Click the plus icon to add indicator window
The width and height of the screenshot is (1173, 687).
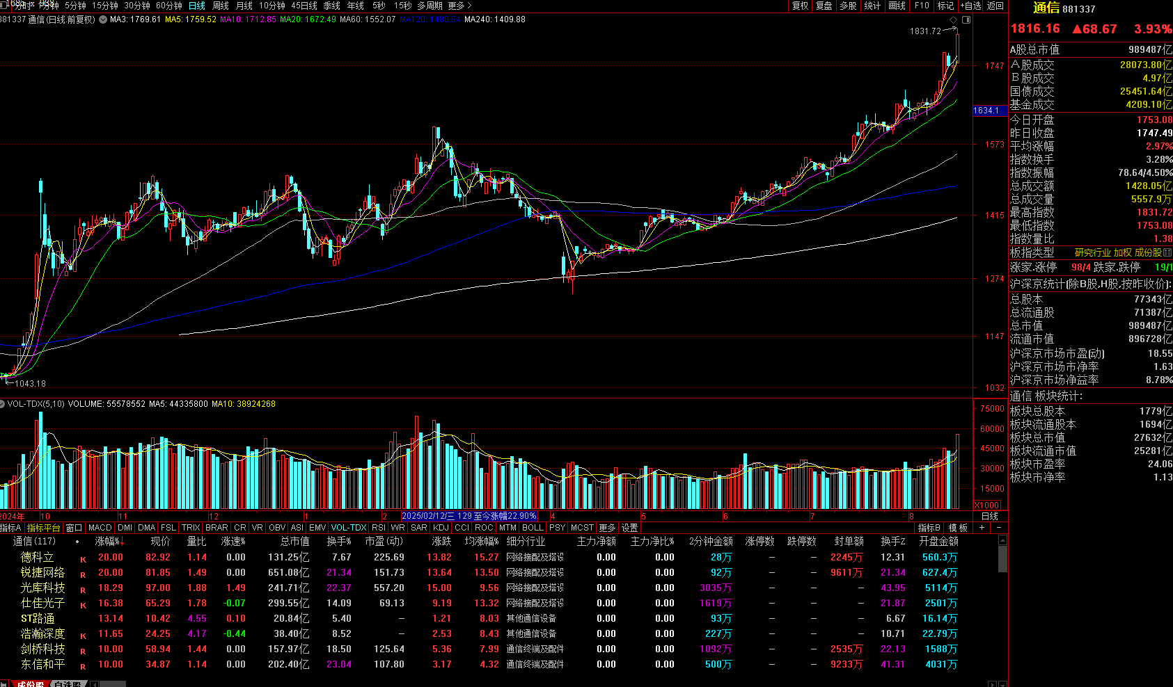[982, 528]
